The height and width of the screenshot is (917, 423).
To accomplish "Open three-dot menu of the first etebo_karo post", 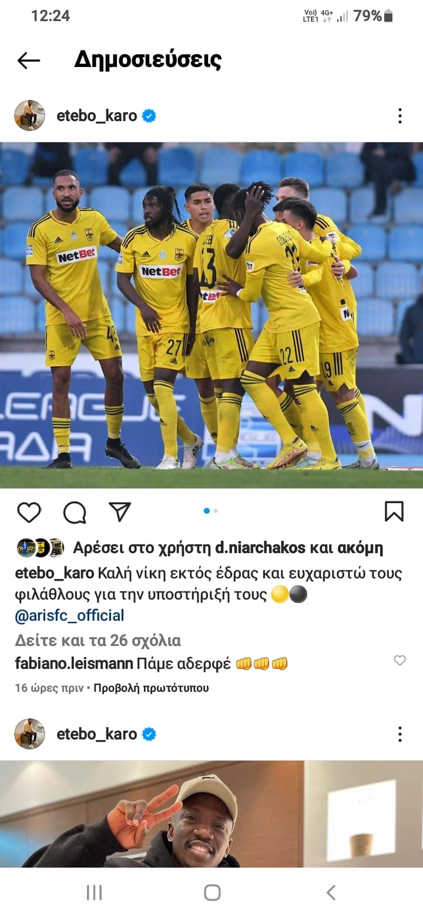I will [399, 116].
